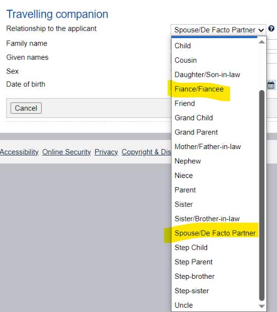This screenshot has height=312, width=277.
Task: Choose Mother/Father-in-law option
Action: pyautogui.click(x=207, y=147)
